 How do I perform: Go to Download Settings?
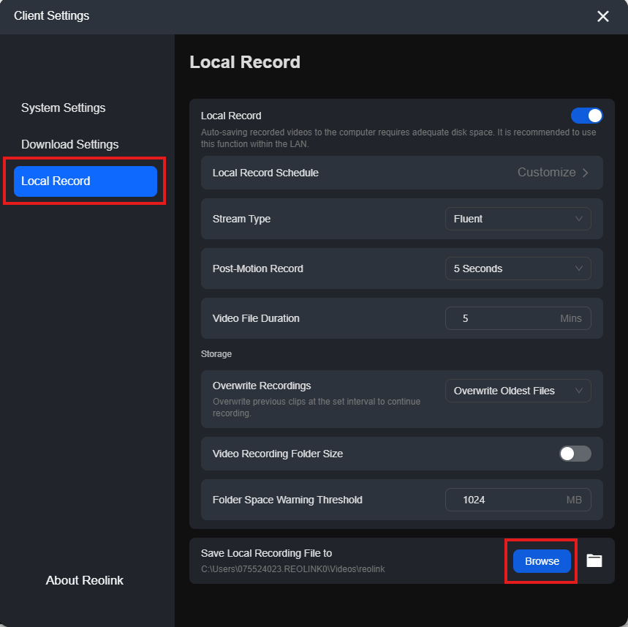[69, 144]
